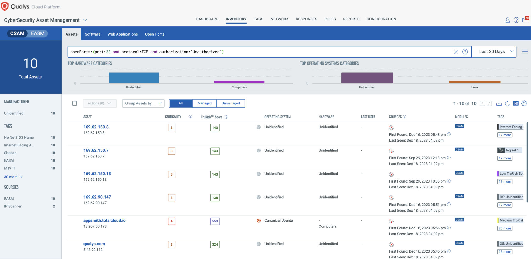Open the Last 30 Days date range dropdown
The height and width of the screenshot is (259, 531).
494,51
